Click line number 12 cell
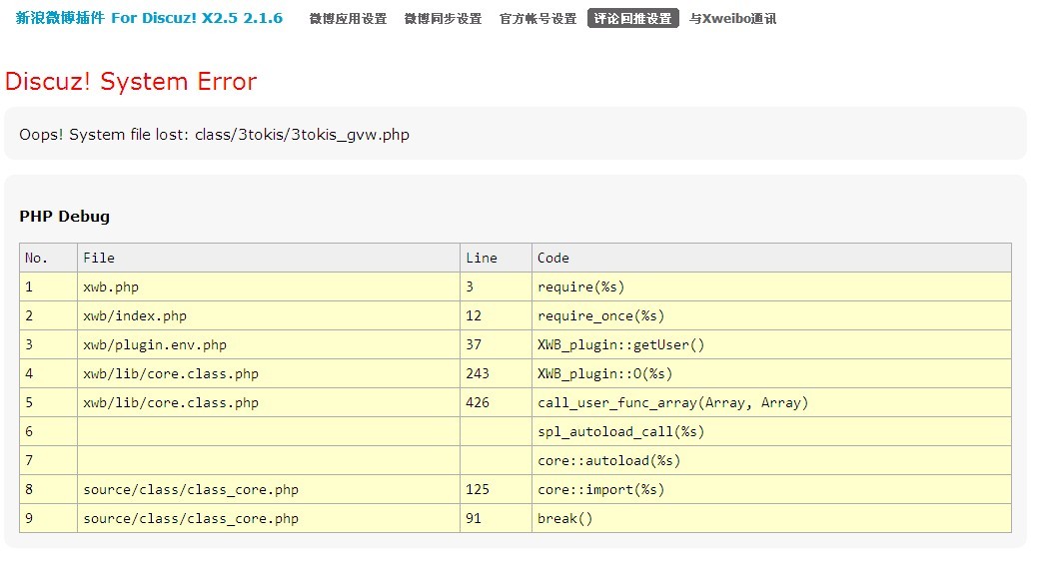 [x=496, y=316]
